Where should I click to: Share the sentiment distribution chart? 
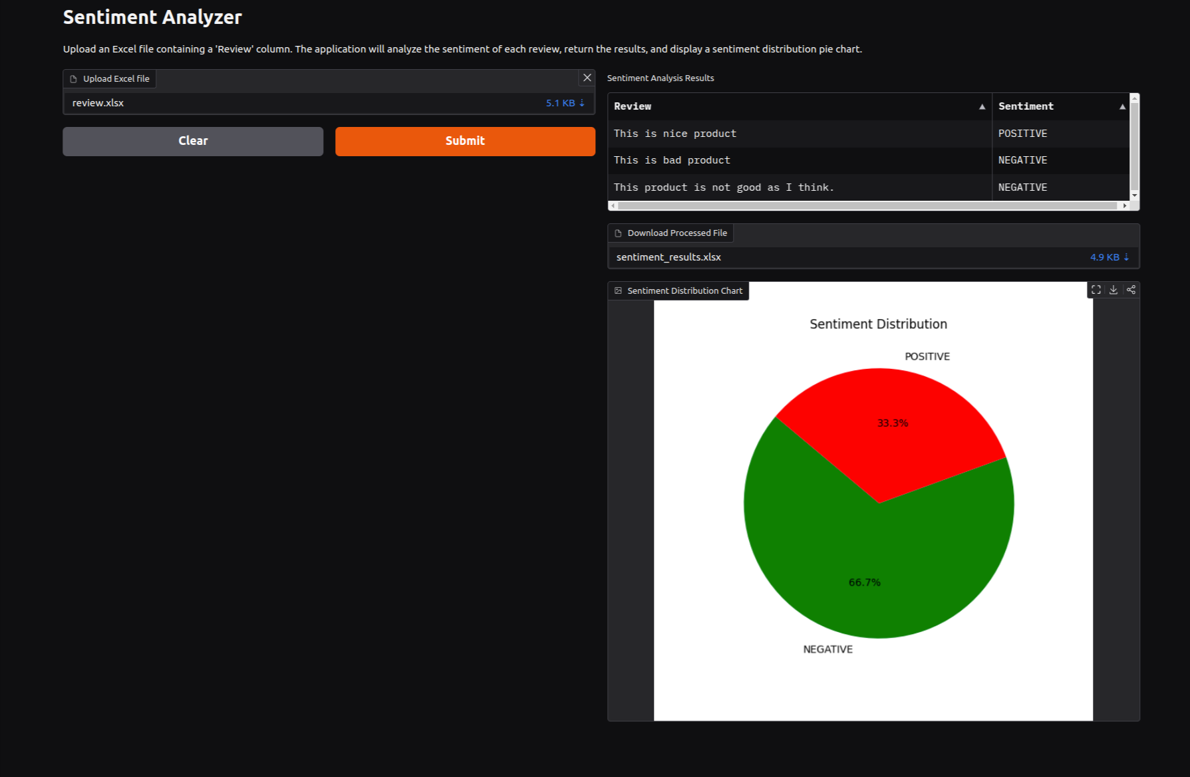[1131, 290]
